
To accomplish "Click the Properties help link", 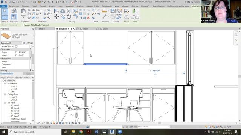I will tap(7, 73).
